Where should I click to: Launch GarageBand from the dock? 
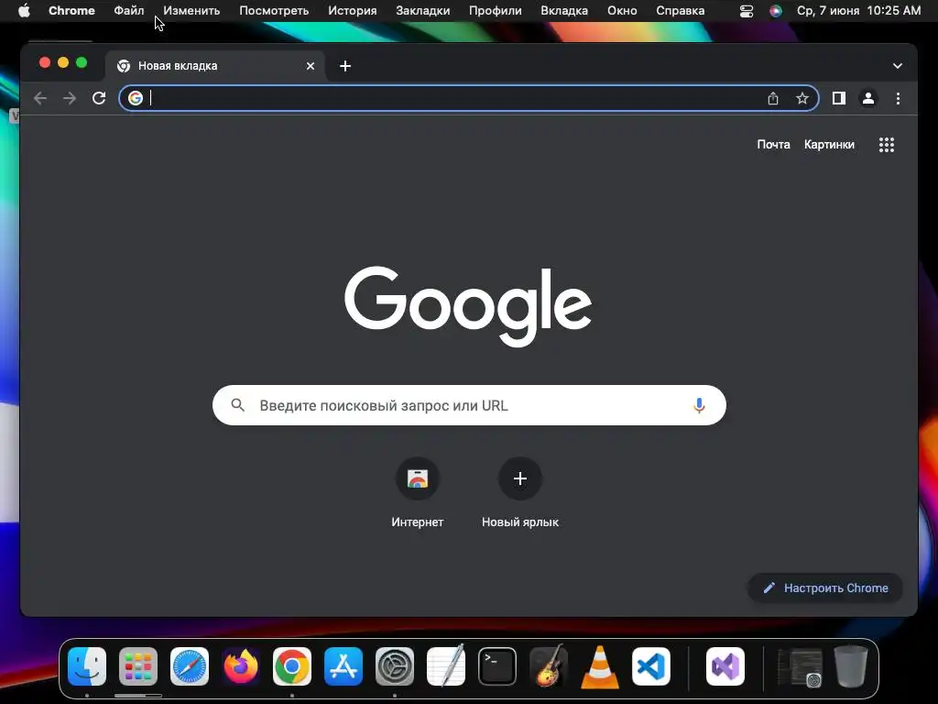549,665
